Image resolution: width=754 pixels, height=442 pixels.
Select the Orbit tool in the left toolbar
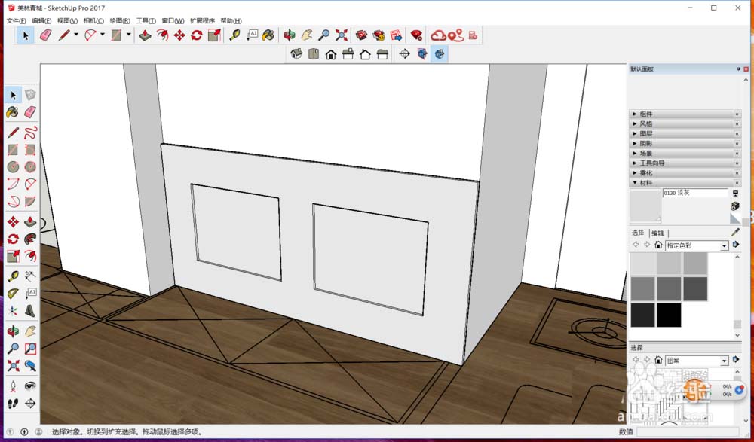click(12, 328)
